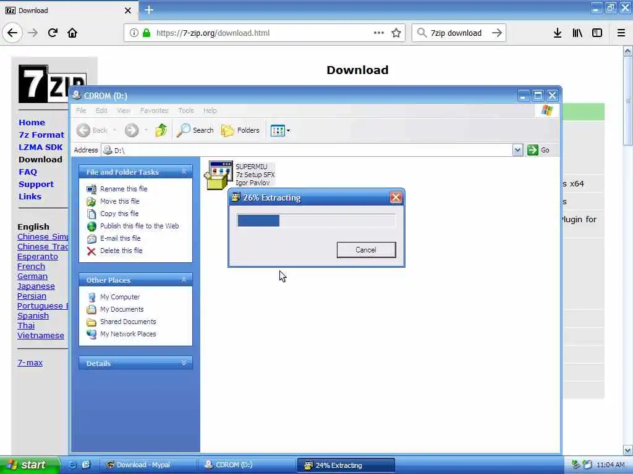Select the SUPERMIU 7z Setup SFX file

pos(240,175)
